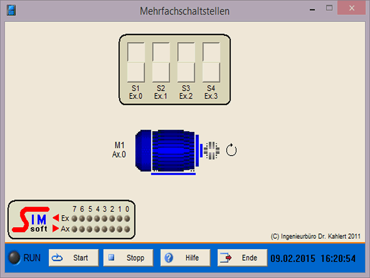Screen dimensions: 370x278
Task: Toggle switch S2 lower half
Action: click(161, 72)
